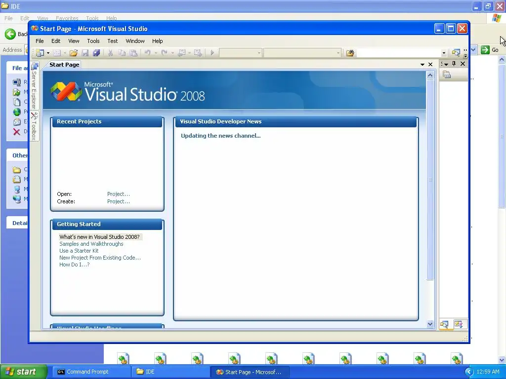Open the Tools menu in Visual Studio
Screen dimensions: 506x379
point(93,41)
